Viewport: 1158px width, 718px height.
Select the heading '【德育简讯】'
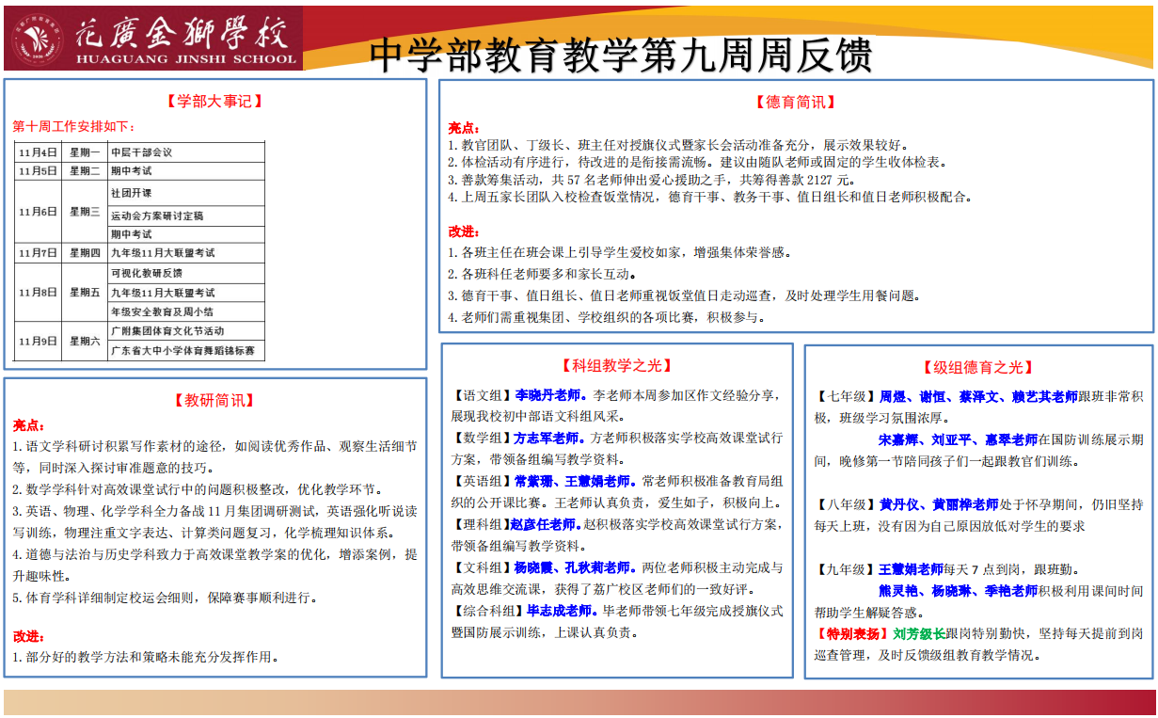pyautogui.click(x=795, y=103)
